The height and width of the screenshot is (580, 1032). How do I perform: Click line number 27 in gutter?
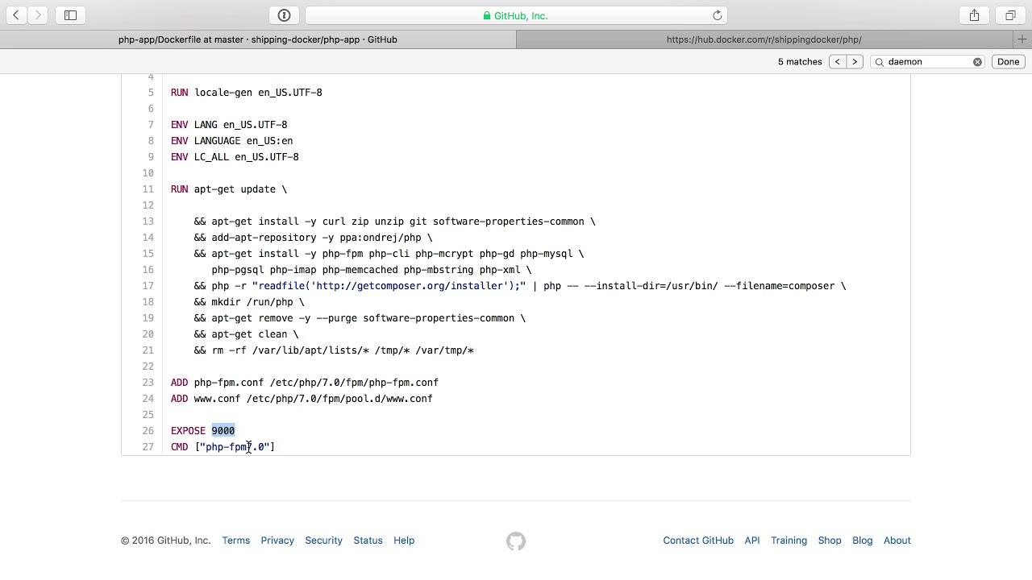coord(148,447)
